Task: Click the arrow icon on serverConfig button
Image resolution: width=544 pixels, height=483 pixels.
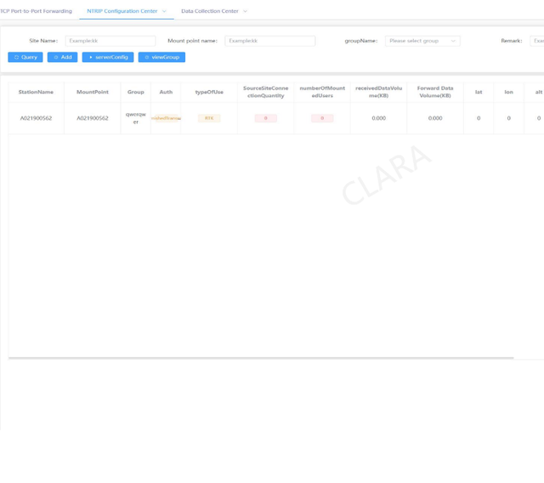Action: pos(91,57)
